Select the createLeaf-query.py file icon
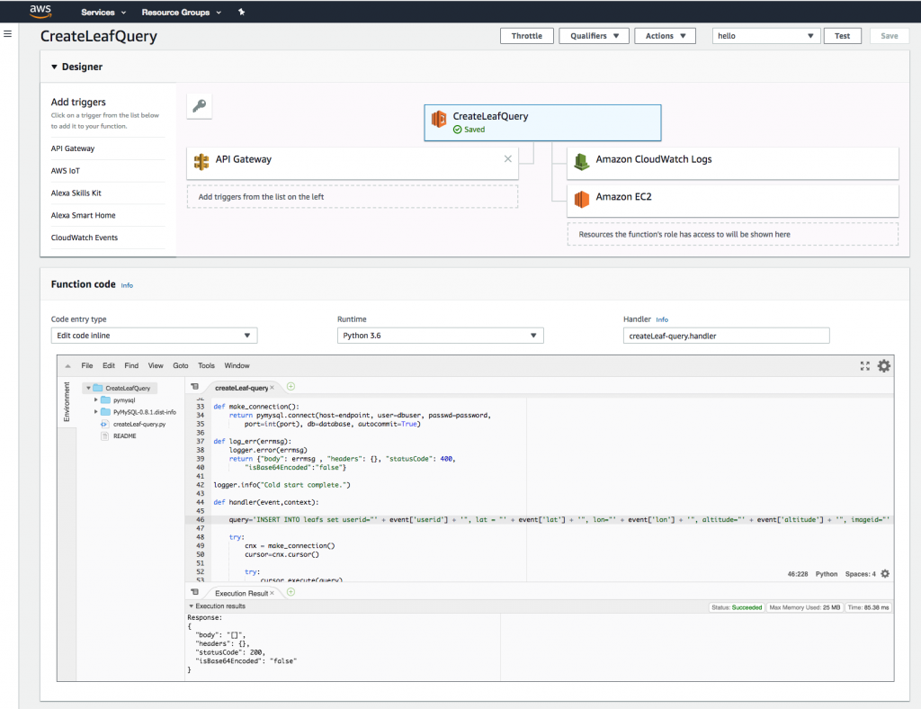The height and width of the screenshot is (709, 921). coord(104,424)
